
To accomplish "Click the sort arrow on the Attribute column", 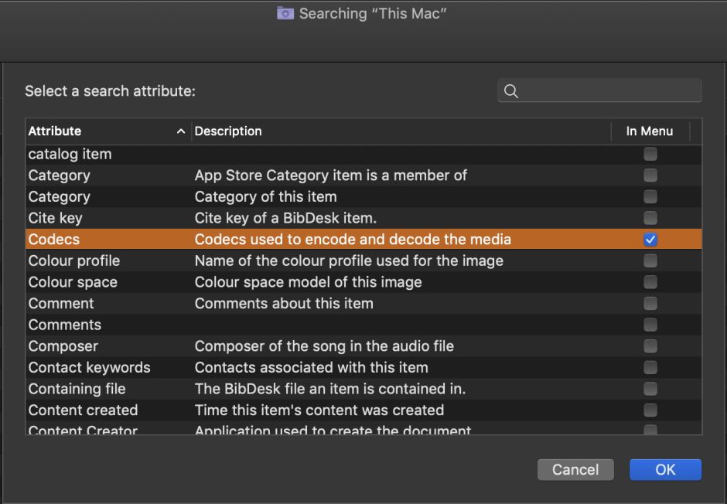I will tap(181, 131).
